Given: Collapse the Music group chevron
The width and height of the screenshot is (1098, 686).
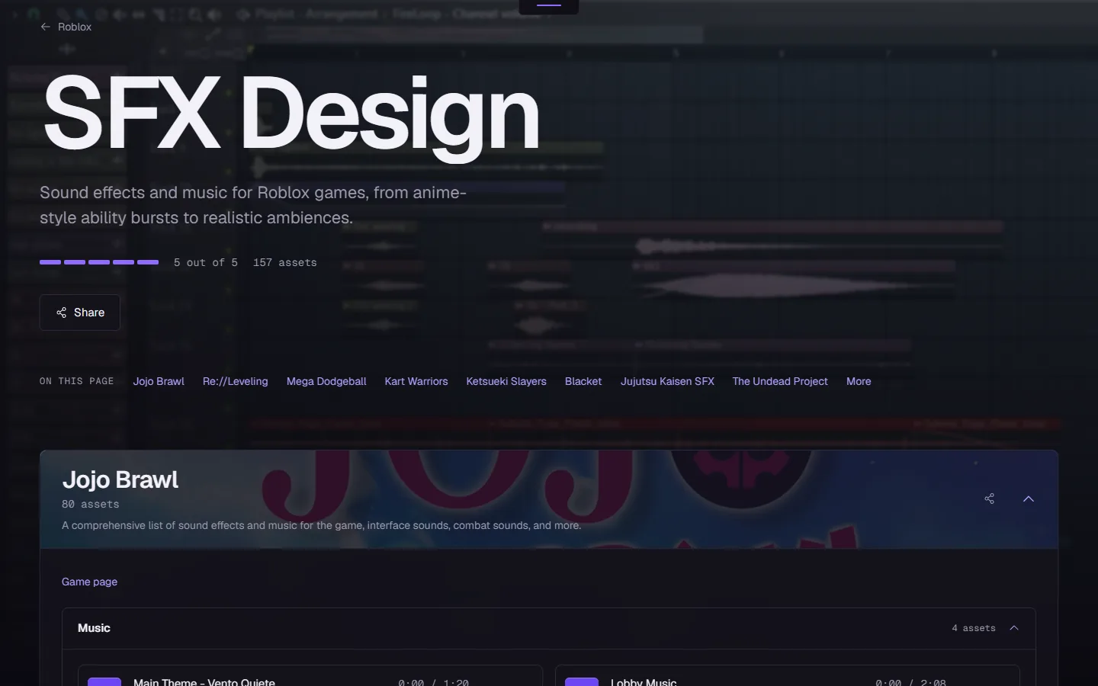Looking at the screenshot, I should [1014, 628].
